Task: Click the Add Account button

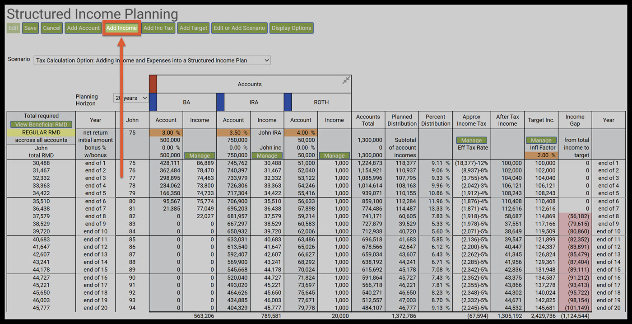Action: 83,28
